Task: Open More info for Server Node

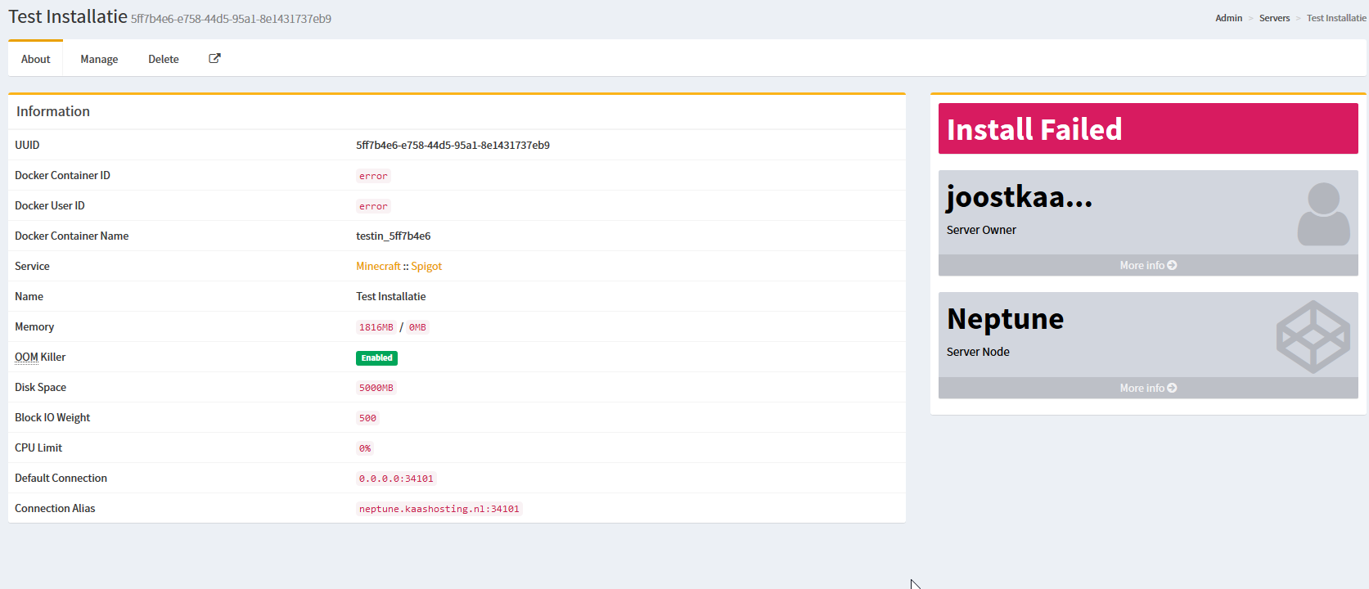Action: (1142, 388)
